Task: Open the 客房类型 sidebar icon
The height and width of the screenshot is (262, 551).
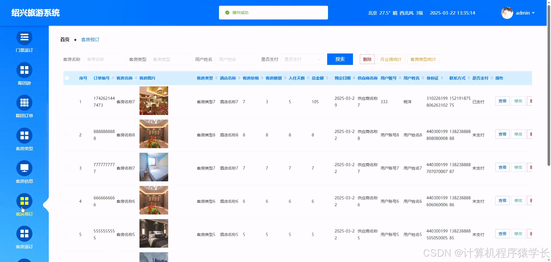Action: tap(24, 136)
